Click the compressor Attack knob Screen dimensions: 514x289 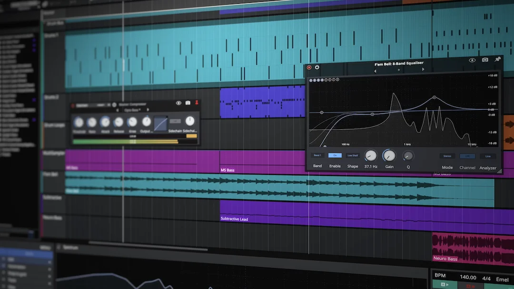[105, 122]
